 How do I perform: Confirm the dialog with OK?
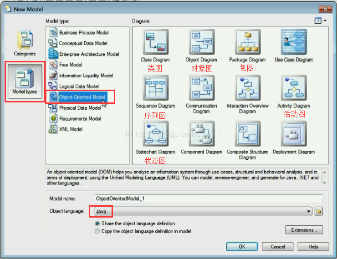pos(242,247)
